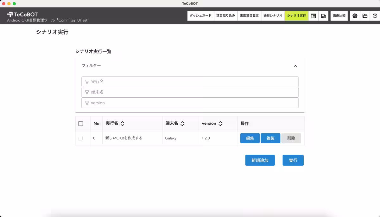Image resolution: width=380 pixels, height=217 pixels.
Task: Click the filter icon in 実行名 field
Action: (87, 82)
